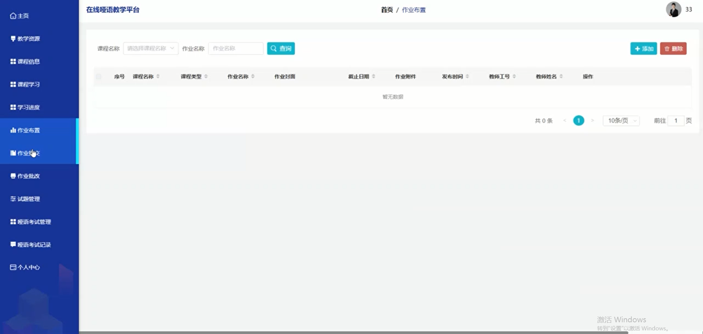Select 试题管理 in the sidebar
Image resolution: width=703 pixels, height=334 pixels.
click(x=28, y=199)
